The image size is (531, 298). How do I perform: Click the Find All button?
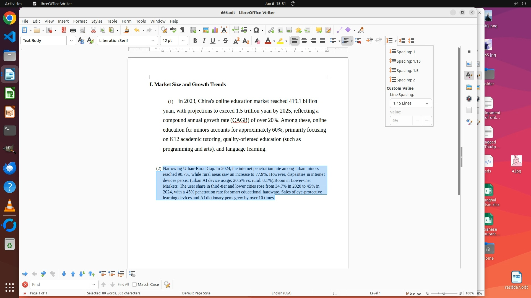coord(123,284)
